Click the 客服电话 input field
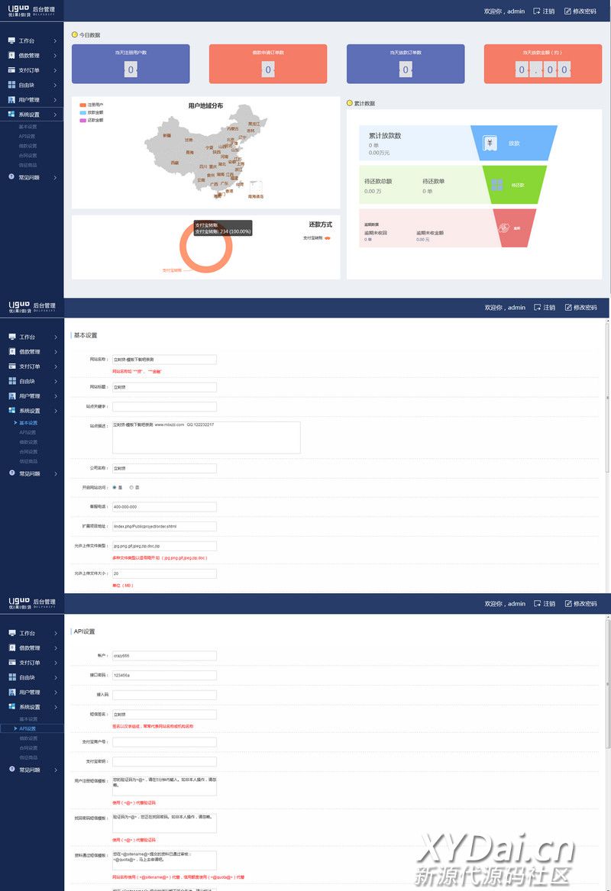Screen dimensions: 611x891 pyautogui.click(x=164, y=507)
